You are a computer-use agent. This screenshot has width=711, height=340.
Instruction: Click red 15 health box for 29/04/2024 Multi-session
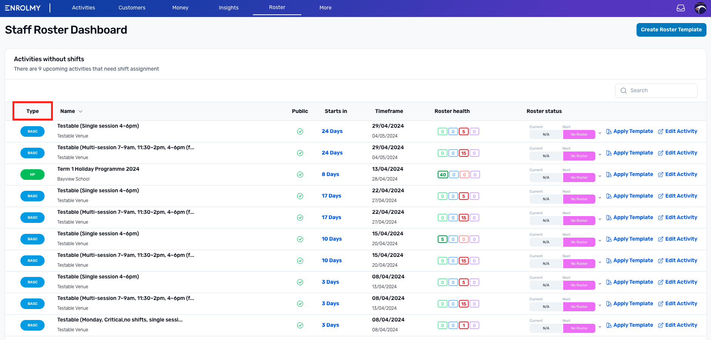click(x=464, y=153)
